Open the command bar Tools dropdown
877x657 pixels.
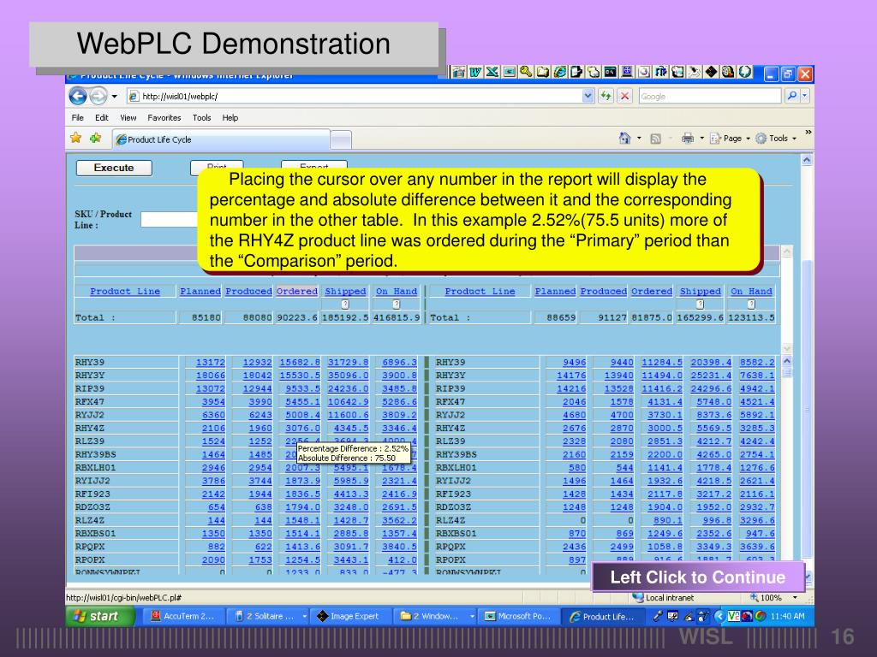click(x=776, y=139)
